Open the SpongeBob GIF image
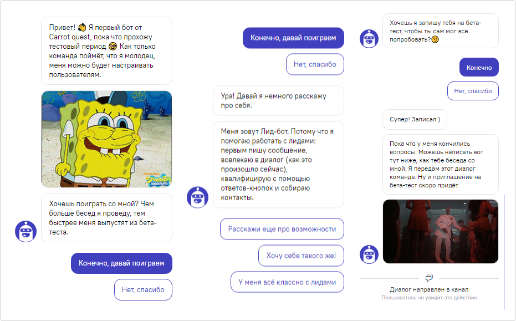 (106, 139)
